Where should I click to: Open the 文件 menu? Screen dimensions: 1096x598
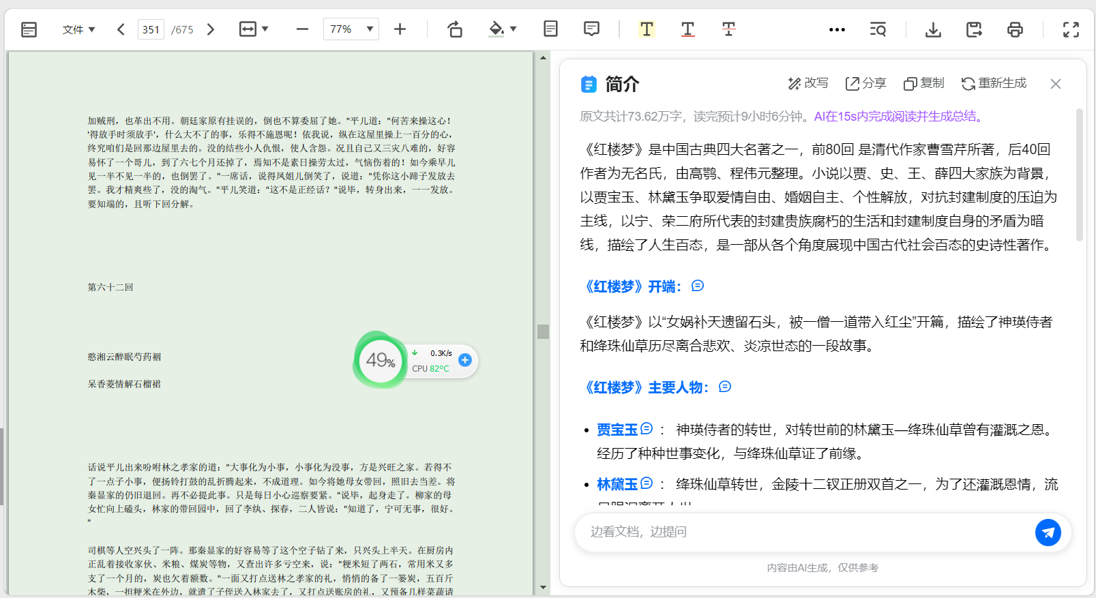[x=78, y=29]
